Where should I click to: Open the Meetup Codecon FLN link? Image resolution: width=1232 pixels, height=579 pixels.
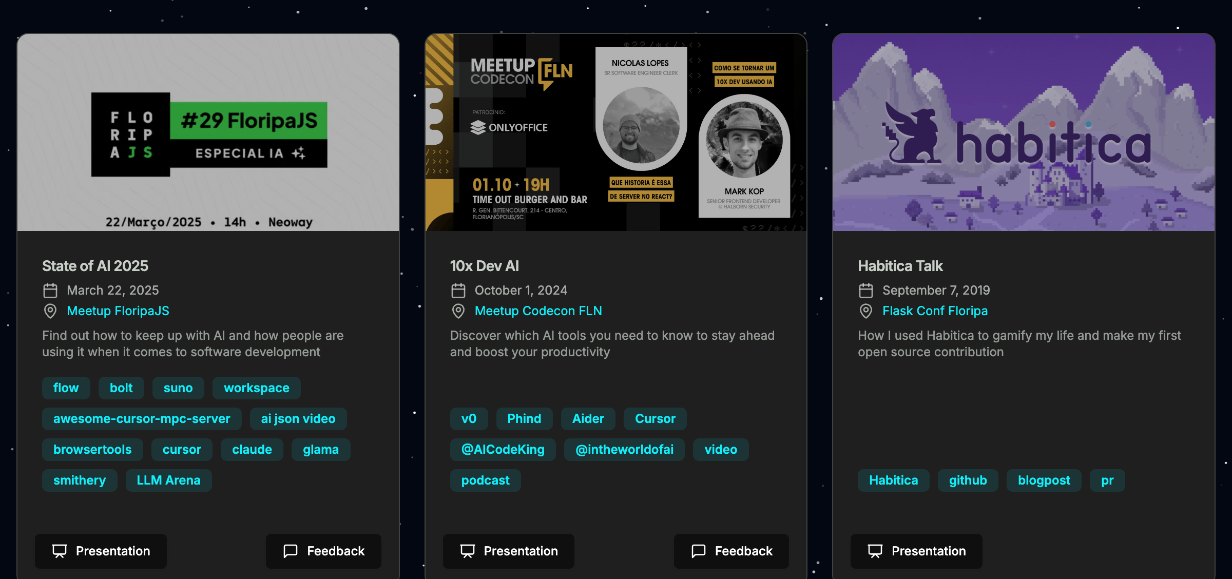(538, 311)
